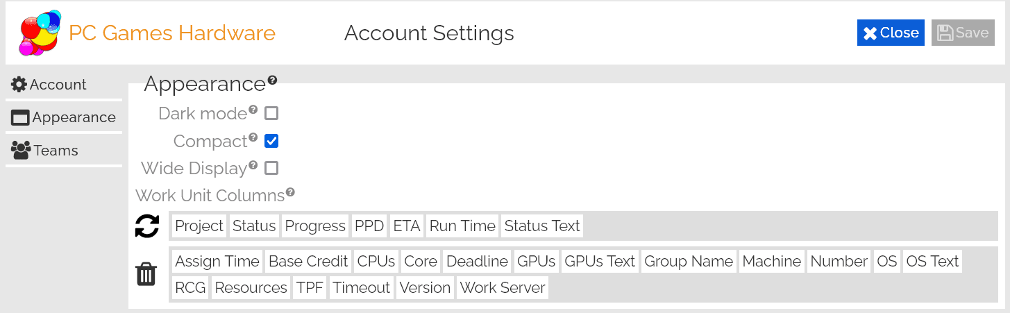Open the Account settings tab

click(x=49, y=85)
